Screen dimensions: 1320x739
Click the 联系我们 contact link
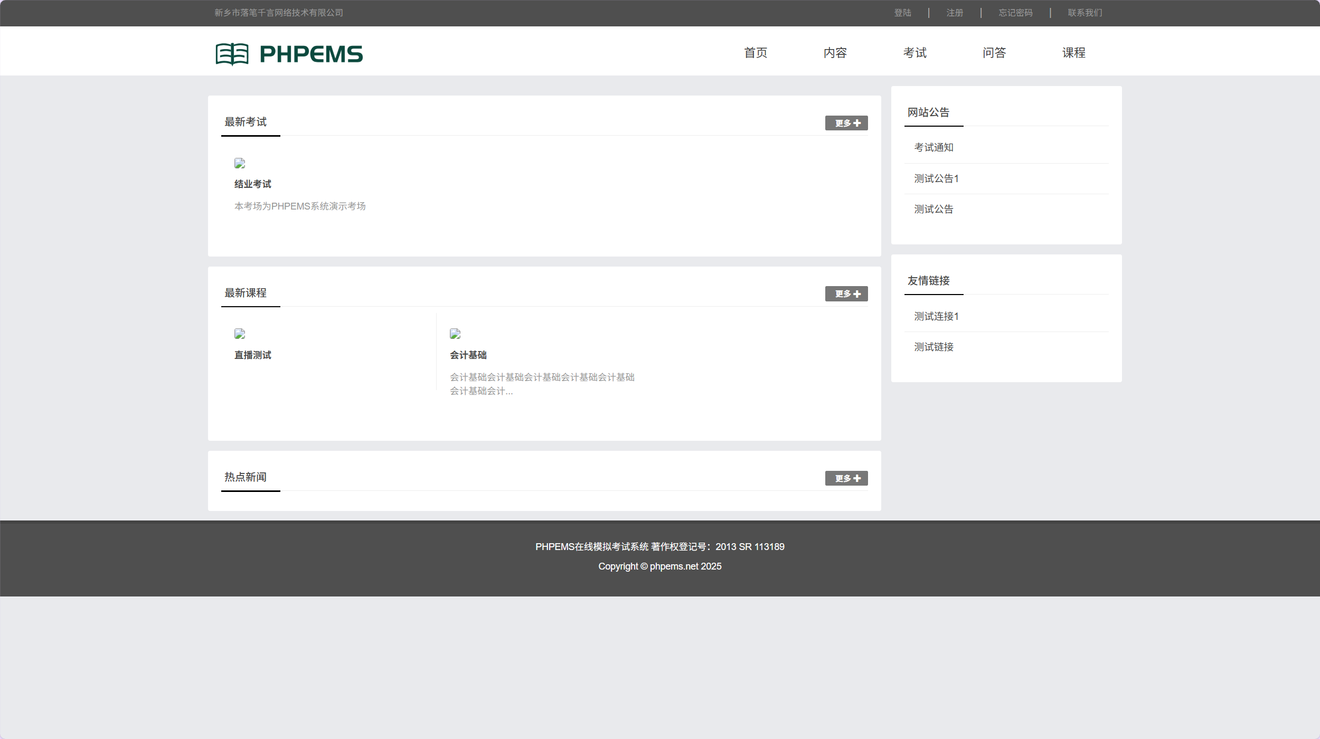(x=1085, y=13)
